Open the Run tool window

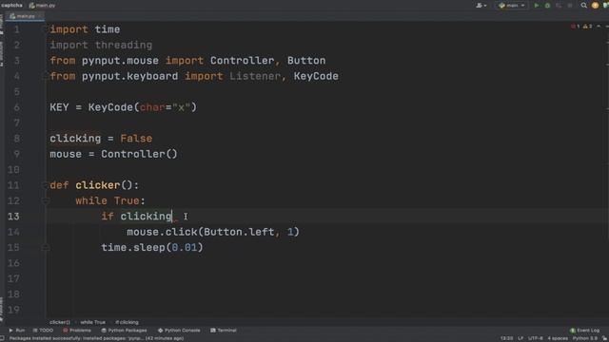click(17, 331)
